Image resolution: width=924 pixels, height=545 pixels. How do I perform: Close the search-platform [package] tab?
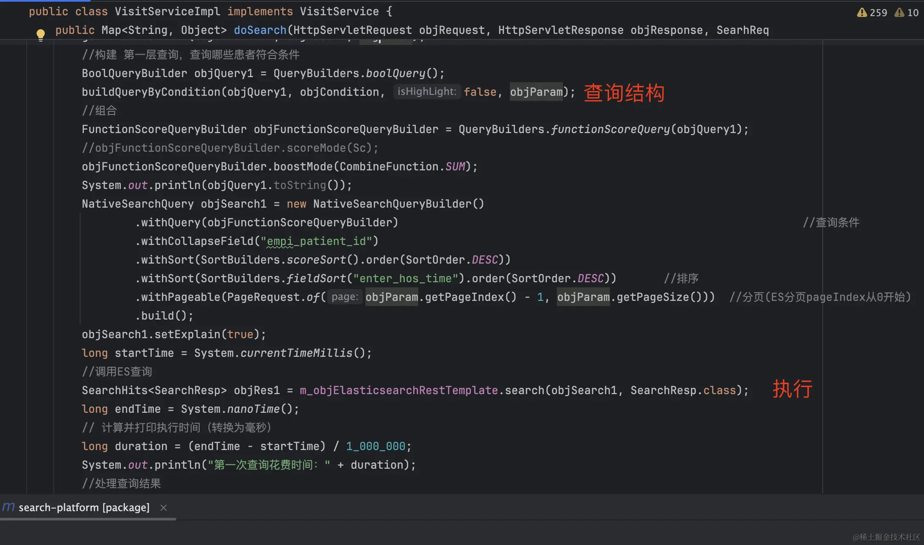(x=164, y=508)
